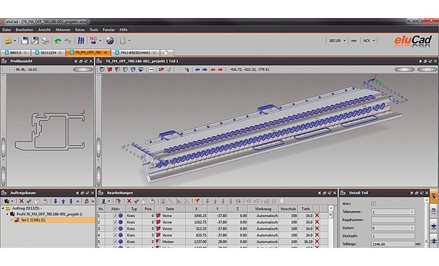439x266 pixels.
Task: Open the Aktionen menu
Action: [x=63, y=30]
